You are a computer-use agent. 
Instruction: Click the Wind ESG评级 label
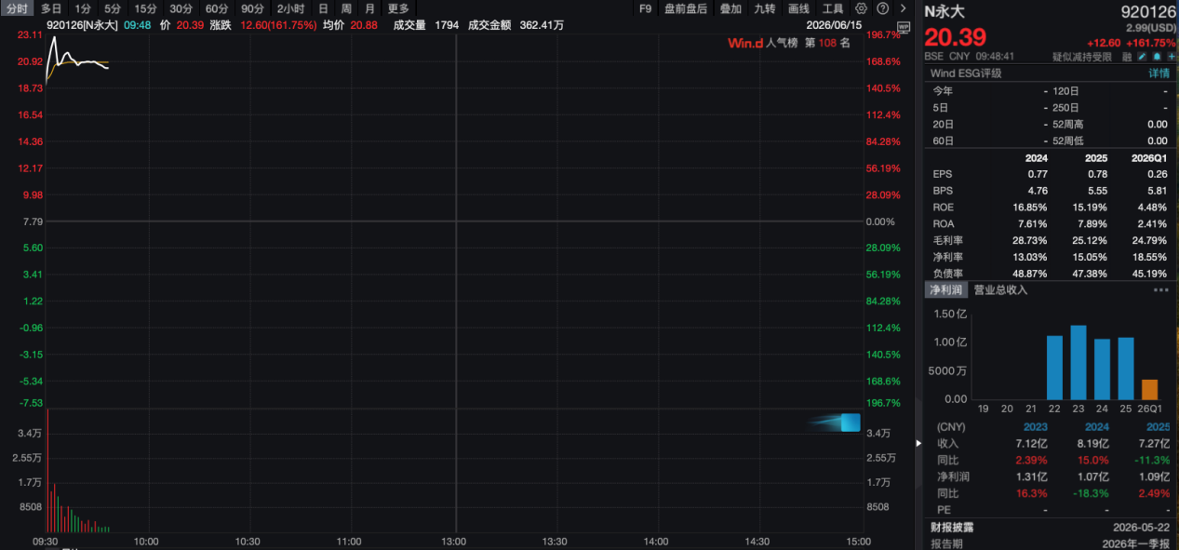[x=966, y=74]
